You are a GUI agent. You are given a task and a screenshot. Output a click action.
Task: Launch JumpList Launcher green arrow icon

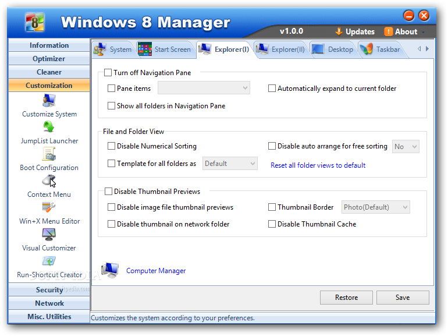[49, 127]
